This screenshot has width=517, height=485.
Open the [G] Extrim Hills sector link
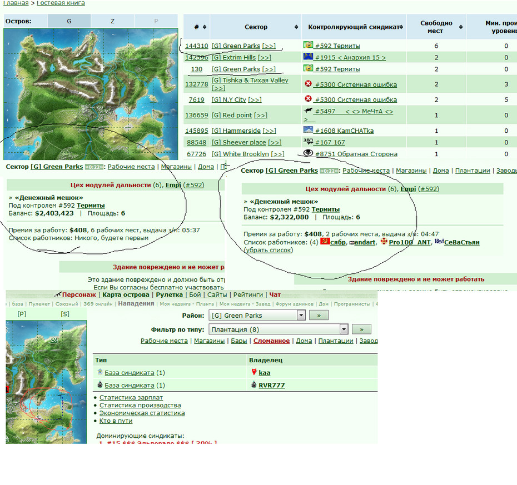pyautogui.click(x=233, y=57)
